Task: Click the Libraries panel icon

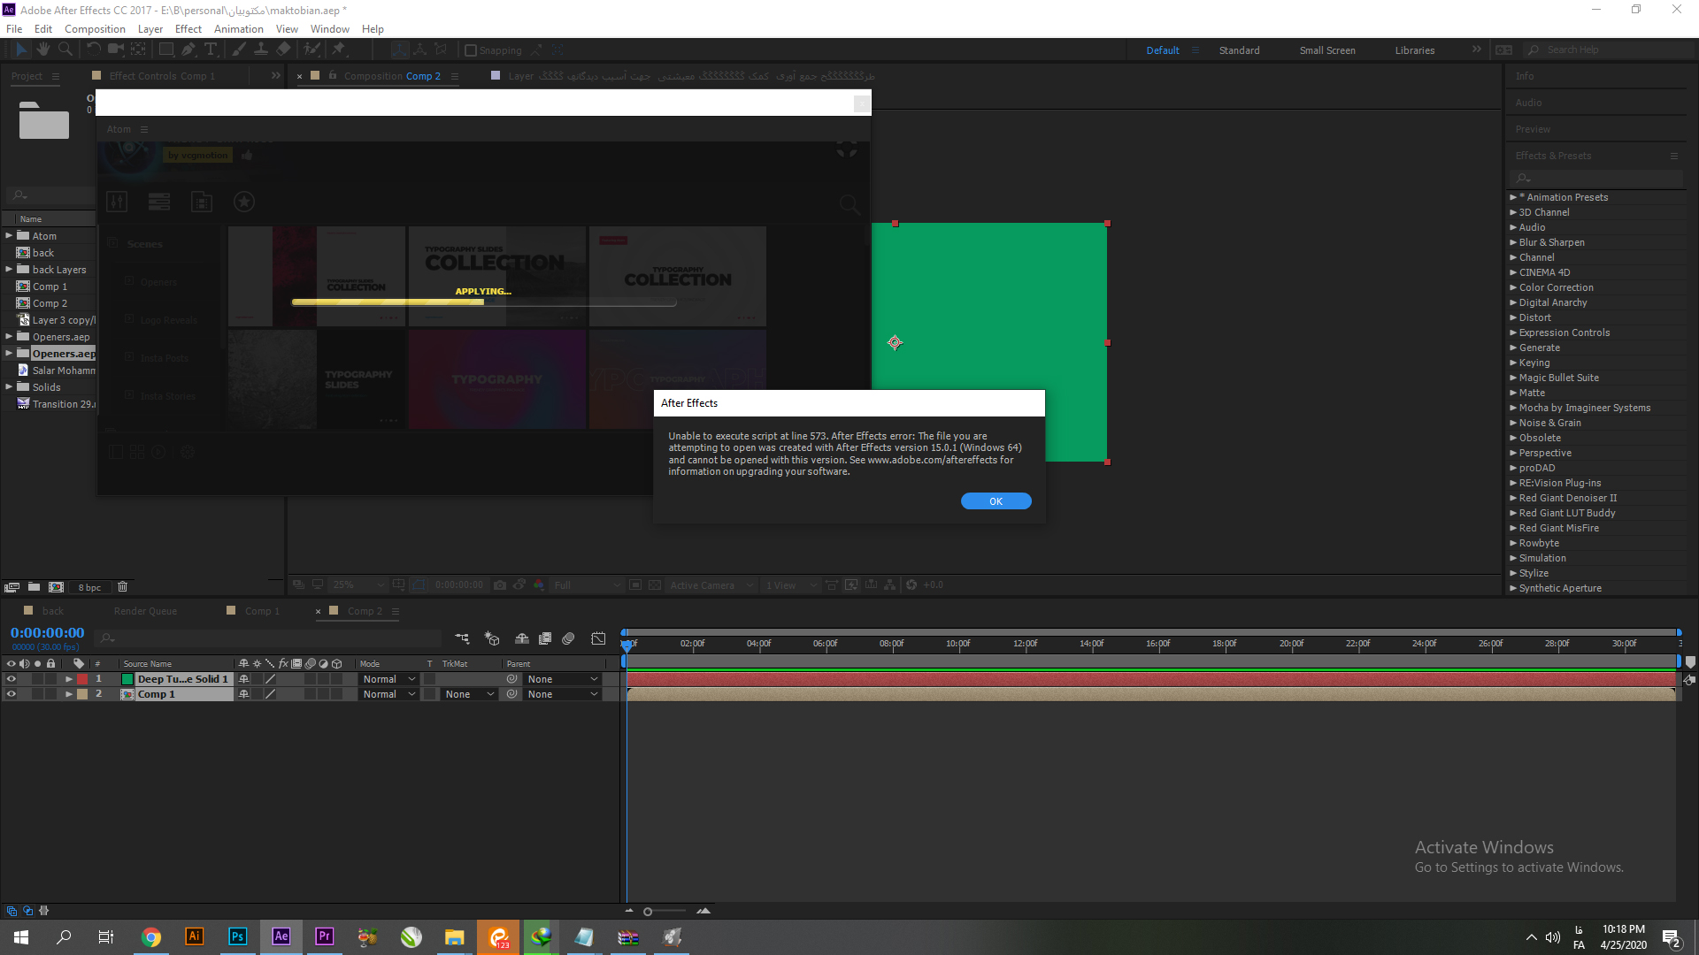Action: point(1417,49)
